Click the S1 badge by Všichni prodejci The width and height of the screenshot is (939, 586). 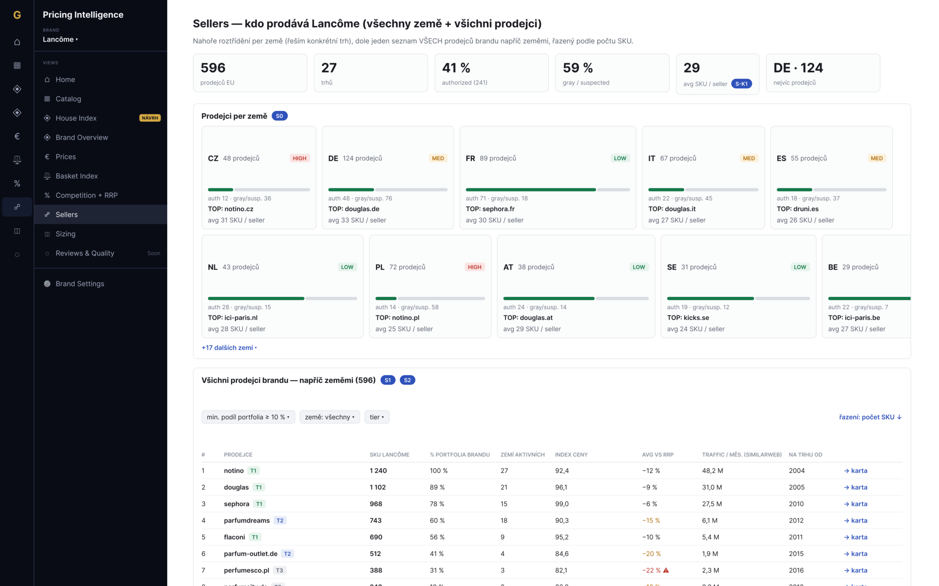388,380
